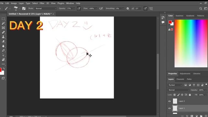The image size is (208, 117).
Task: Select the Blur droplet tool
Action: pyautogui.click(x=3, y=46)
